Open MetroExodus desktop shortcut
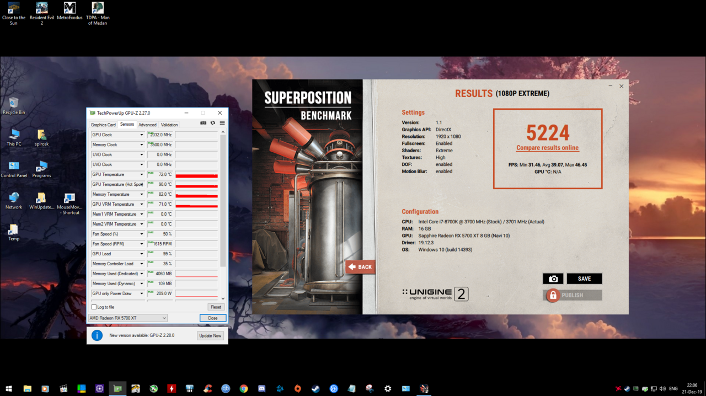 69,11
